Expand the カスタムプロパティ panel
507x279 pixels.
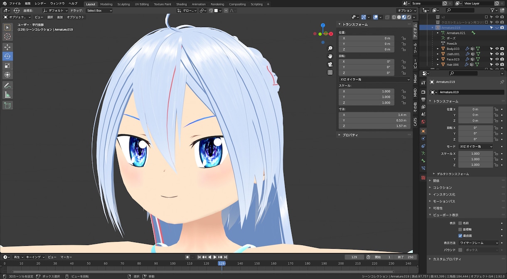tap(447, 259)
